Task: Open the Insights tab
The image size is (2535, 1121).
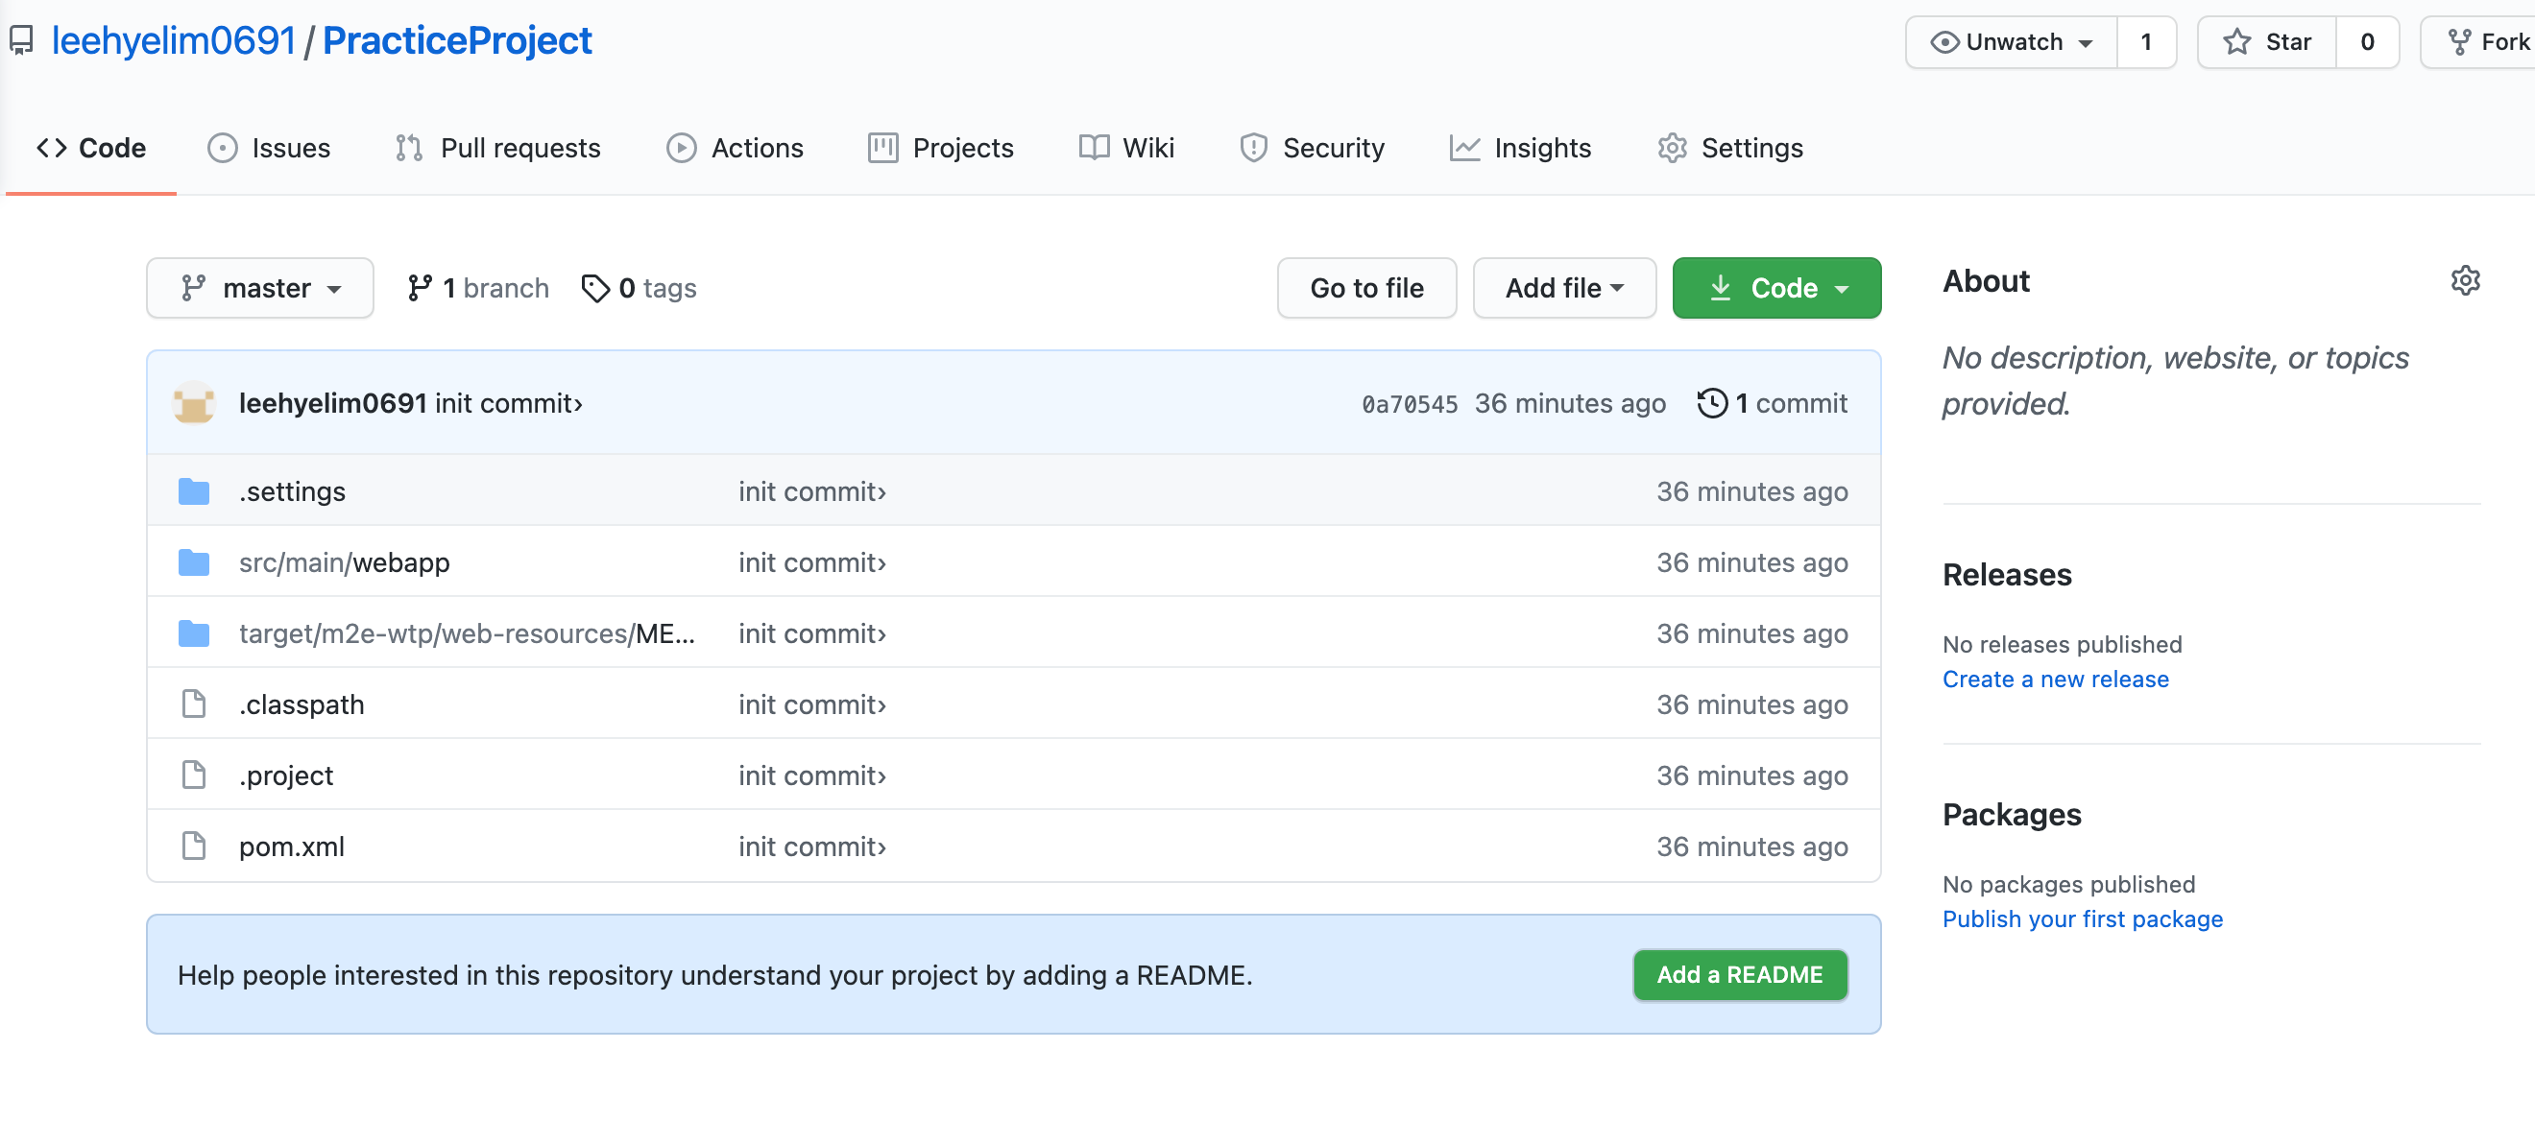Action: click(1520, 149)
